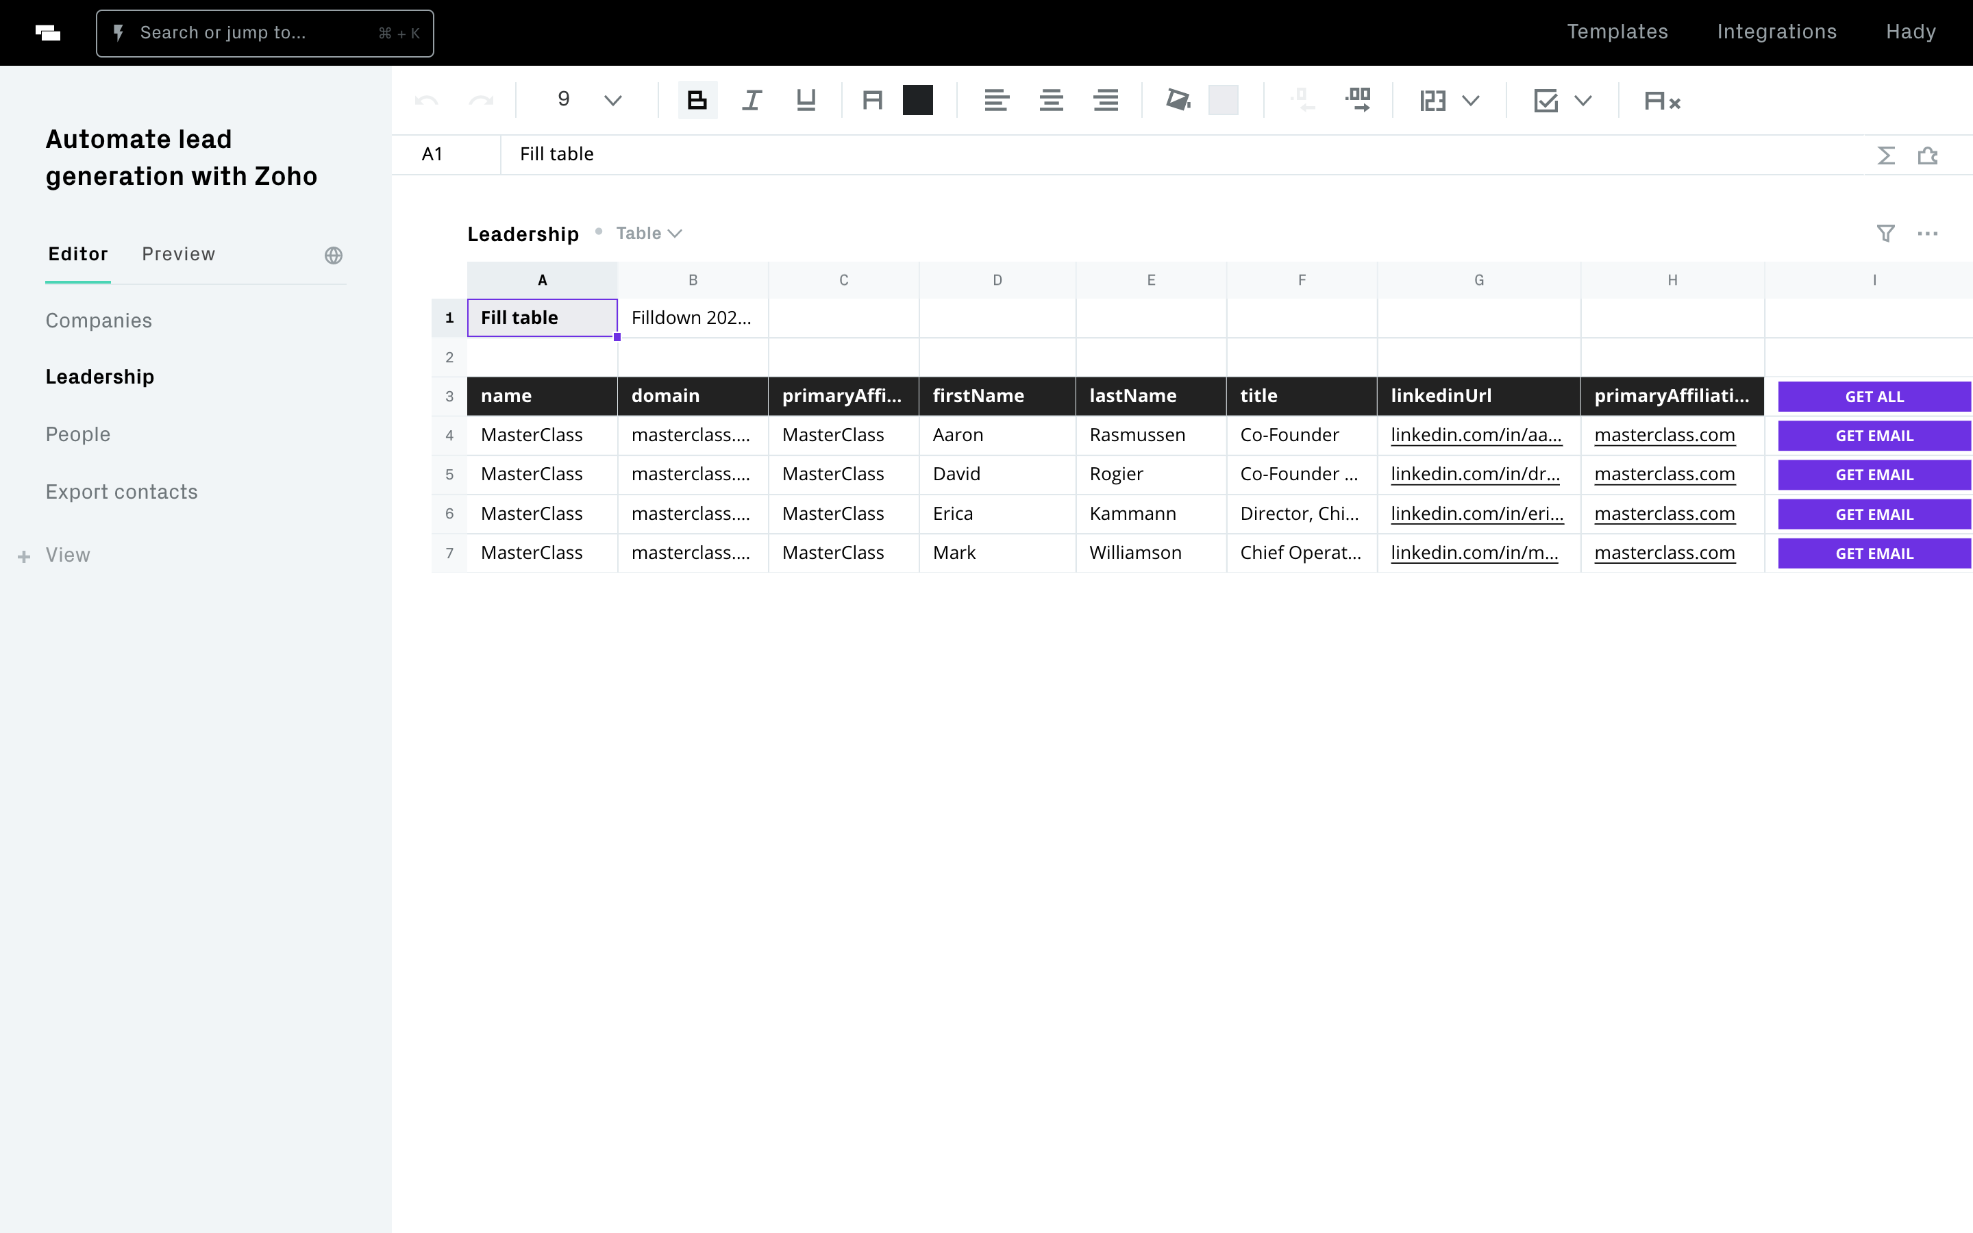The width and height of the screenshot is (1973, 1233).
Task: Open the Hady user menu
Action: tap(1910, 32)
